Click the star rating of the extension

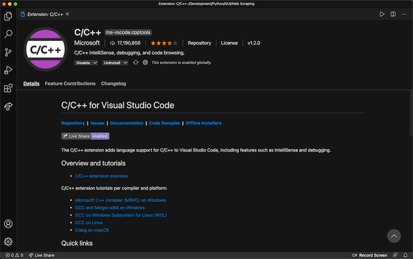pyautogui.click(x=163, y=43)
